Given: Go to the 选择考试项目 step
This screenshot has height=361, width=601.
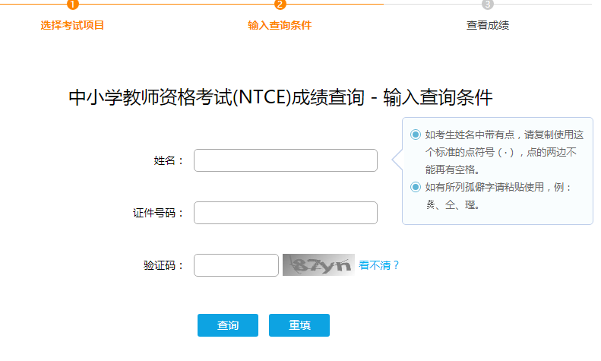Looking at the screenshot, I should (x=72, y=25).
